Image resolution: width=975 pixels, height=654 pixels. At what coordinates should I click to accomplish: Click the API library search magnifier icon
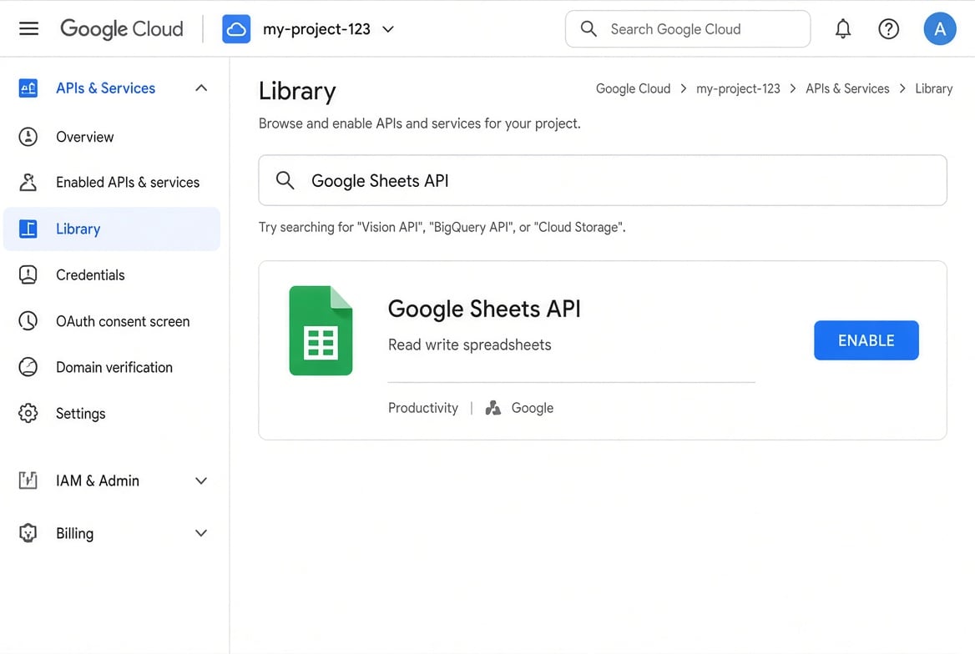285,180
